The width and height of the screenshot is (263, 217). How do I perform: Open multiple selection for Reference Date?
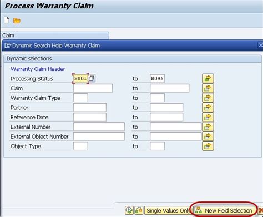208,117
